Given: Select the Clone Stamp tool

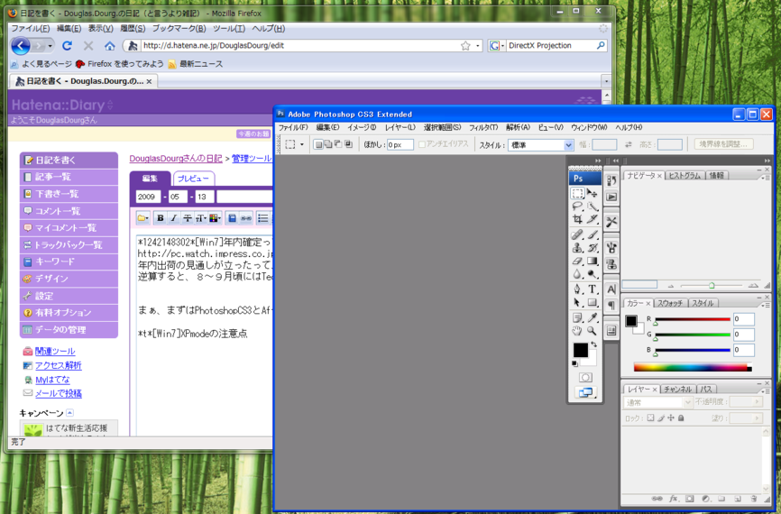Looking at the screenshot, I should pos(578,248).
